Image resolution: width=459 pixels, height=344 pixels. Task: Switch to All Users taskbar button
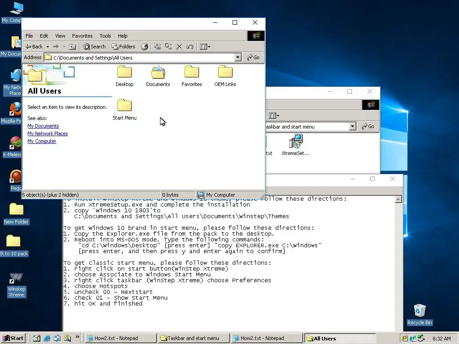(x=340, y=338)
